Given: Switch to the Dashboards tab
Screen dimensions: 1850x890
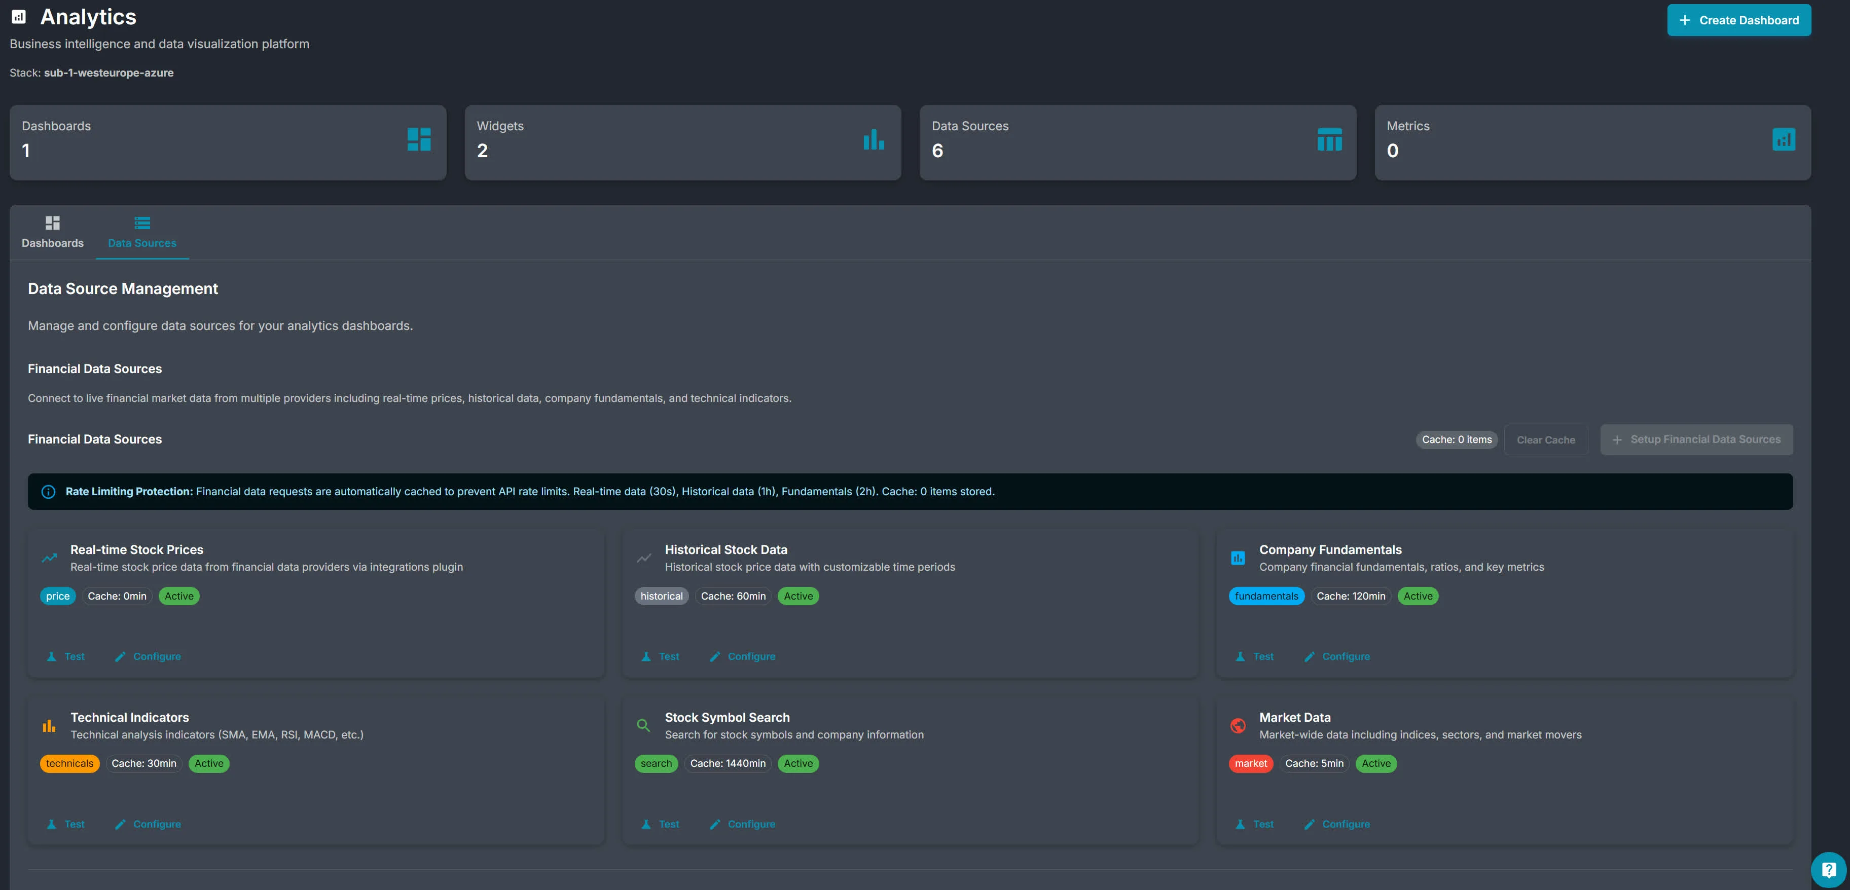Looking at the screenshot, I should (52, 233).
